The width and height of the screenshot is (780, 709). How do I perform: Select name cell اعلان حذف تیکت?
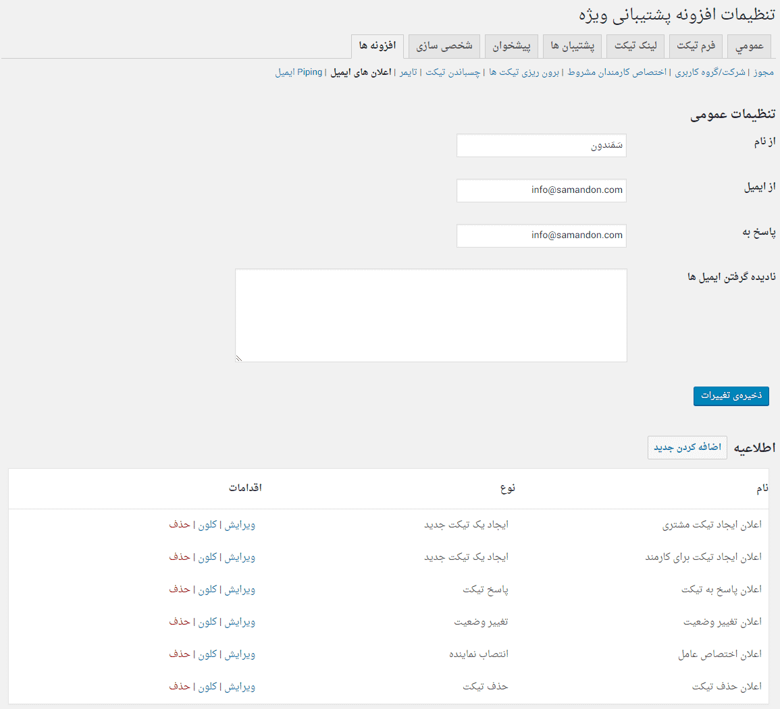tap(727, 687)
